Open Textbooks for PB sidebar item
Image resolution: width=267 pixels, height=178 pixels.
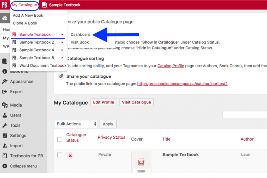point(27,156)
